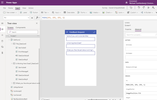Click the Name field on the form

(x=81, y=39)
